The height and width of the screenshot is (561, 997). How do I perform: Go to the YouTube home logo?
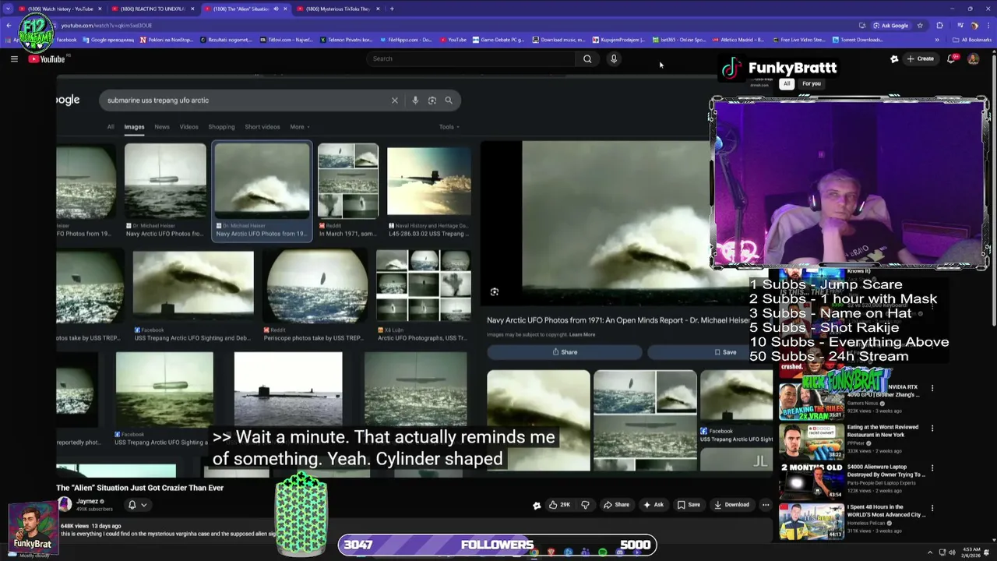point(47,59)
